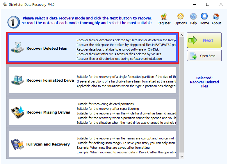Viewport: 228px width, 165px height.
Task: Select the Full Scan and Recovery label
Action: 48,144
